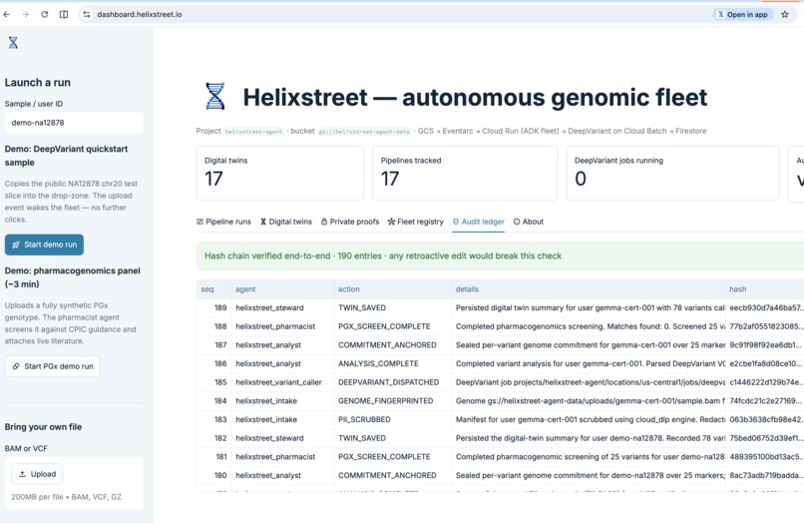The height and width of the screenshot is (523, 804).
Task: Select the Audit ledger tab
Action: click(479, 222)
